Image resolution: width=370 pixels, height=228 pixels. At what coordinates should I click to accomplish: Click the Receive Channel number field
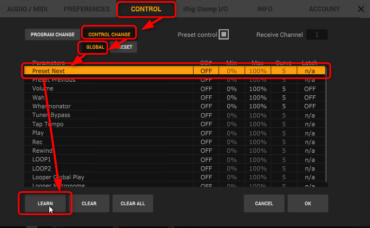[x=317, y=35]
